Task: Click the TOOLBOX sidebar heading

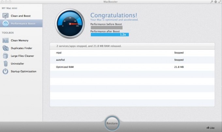Action: pyautogui.click(x=8, y=33)
